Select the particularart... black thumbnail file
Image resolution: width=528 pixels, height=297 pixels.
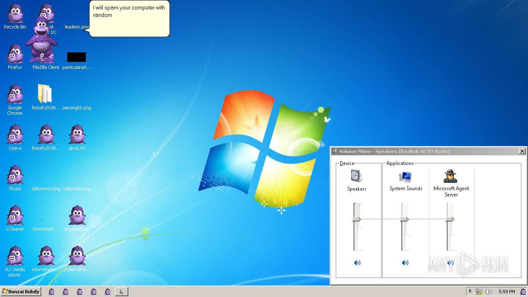(x=77, y=57)
